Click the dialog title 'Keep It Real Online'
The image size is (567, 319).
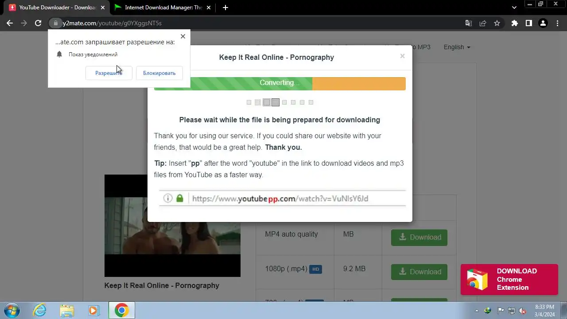[x=276, y=57]
